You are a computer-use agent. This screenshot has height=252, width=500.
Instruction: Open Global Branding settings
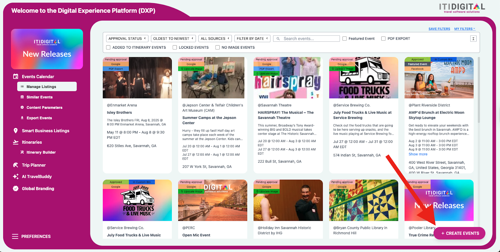[38, 188]
